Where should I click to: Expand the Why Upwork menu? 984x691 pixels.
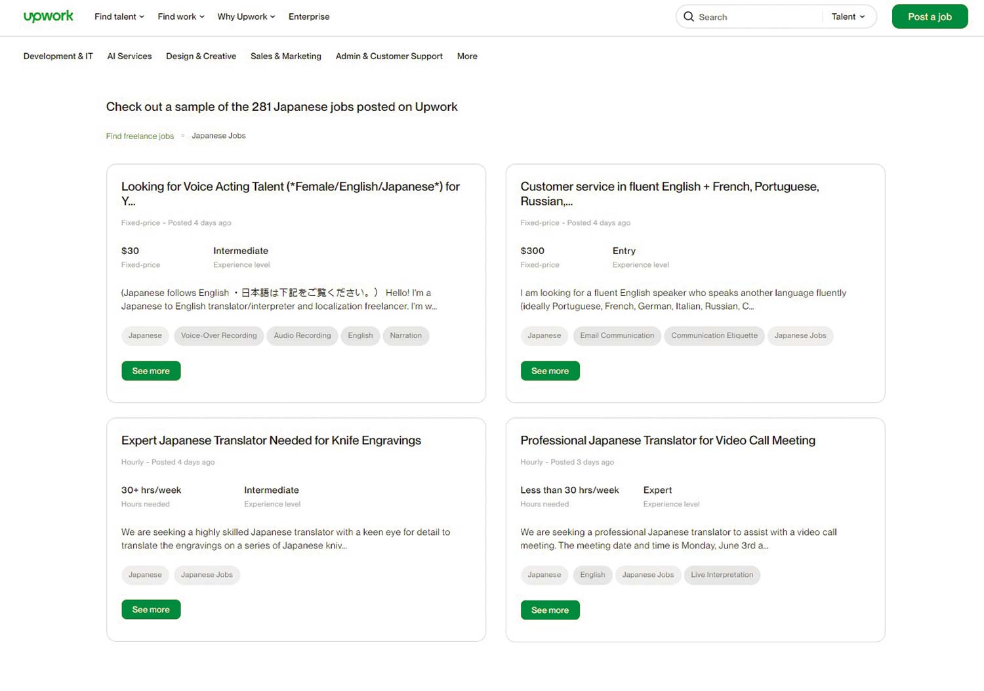click(246, 16)
